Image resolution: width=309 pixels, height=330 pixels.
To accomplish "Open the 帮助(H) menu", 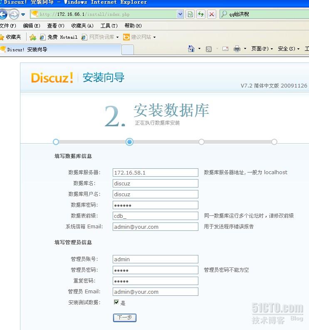I will point(133,26).
